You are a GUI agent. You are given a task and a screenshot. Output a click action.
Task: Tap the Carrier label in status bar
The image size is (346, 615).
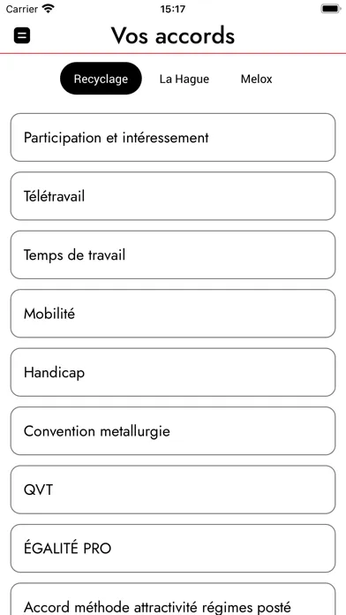pos(21,9)
